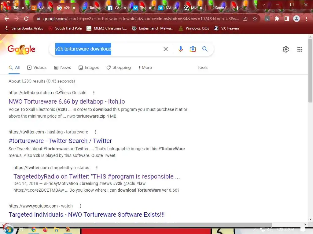The image size is (313, 234).
Task: Click the vertical scrollbar down arrow
Action: 310,219
